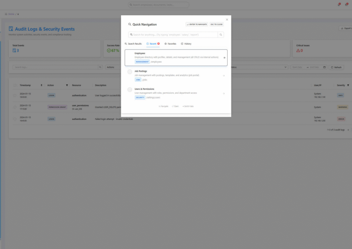Click the ESC TO CLOSE button
The width and height of the screenshot is (352, 249).
pos(217,24)
